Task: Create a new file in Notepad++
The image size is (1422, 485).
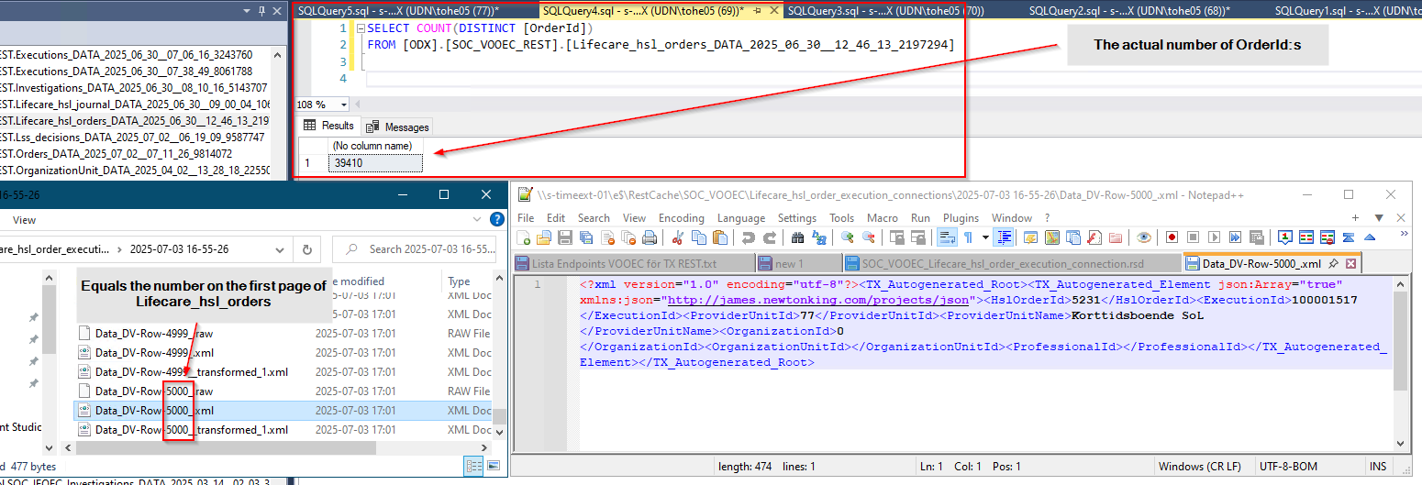Action: [523, 237]
